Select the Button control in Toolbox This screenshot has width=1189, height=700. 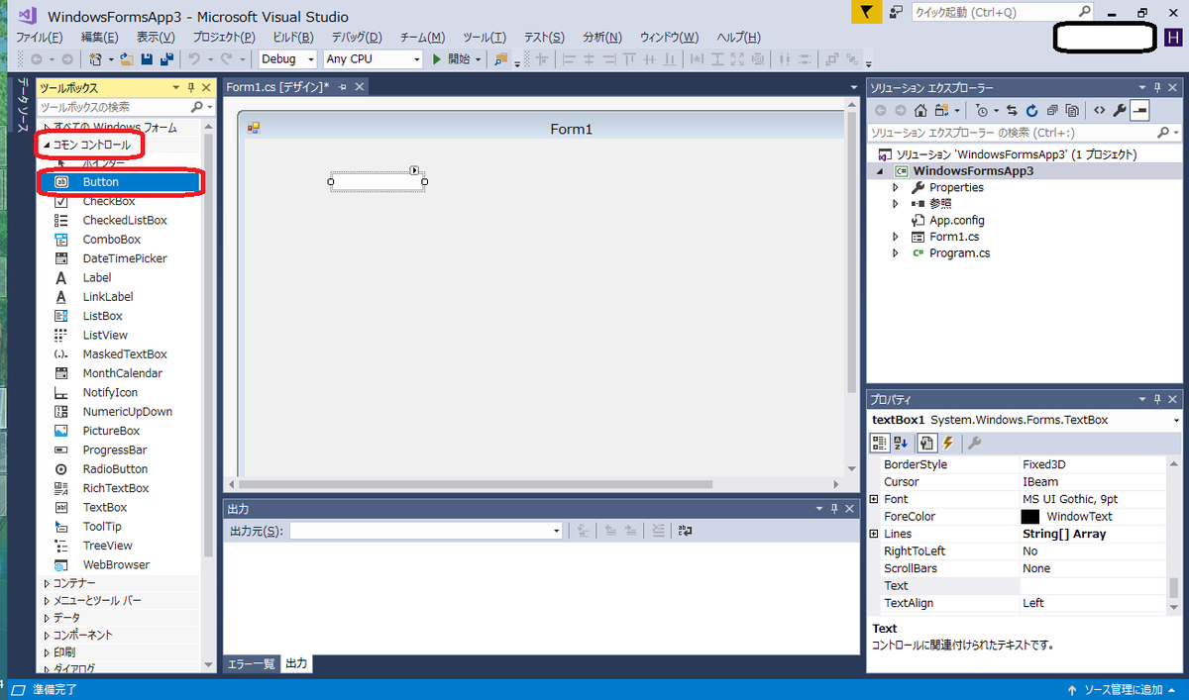119,182
